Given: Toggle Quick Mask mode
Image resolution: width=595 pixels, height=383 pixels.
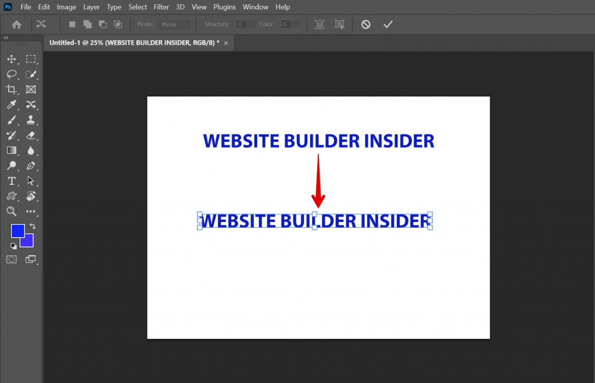Looking at the screenshot, I should click(12, 259).
